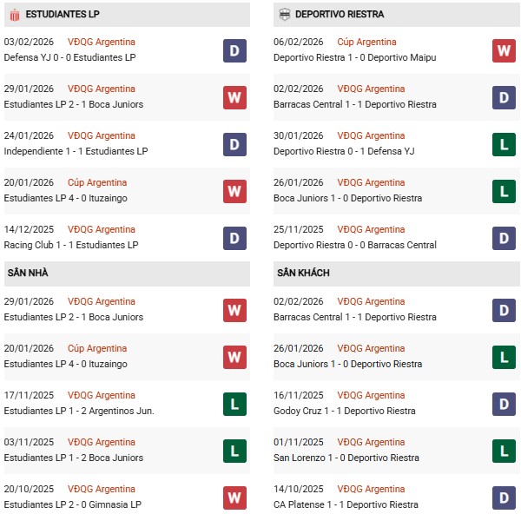This screenshot has width=521, height=514.
Task: Open Independiente 1-1 Estudiantes LP match
Action: [76, 151]
